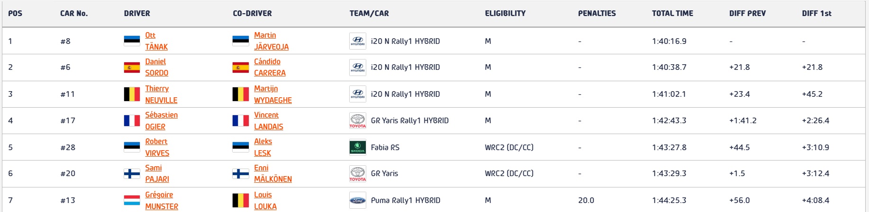The height and width of the screenshot is (212, 869).
Task: Click Estonian flag beside co-driver Aleks Lesk
Action: (241, 147)
